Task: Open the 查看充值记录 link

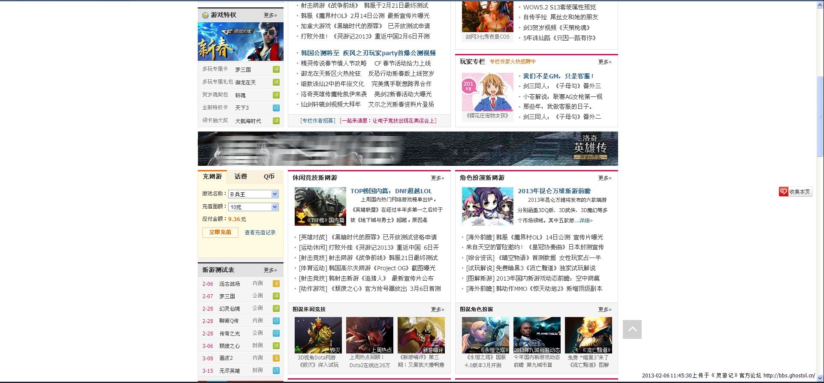Action: coord(260,233)
